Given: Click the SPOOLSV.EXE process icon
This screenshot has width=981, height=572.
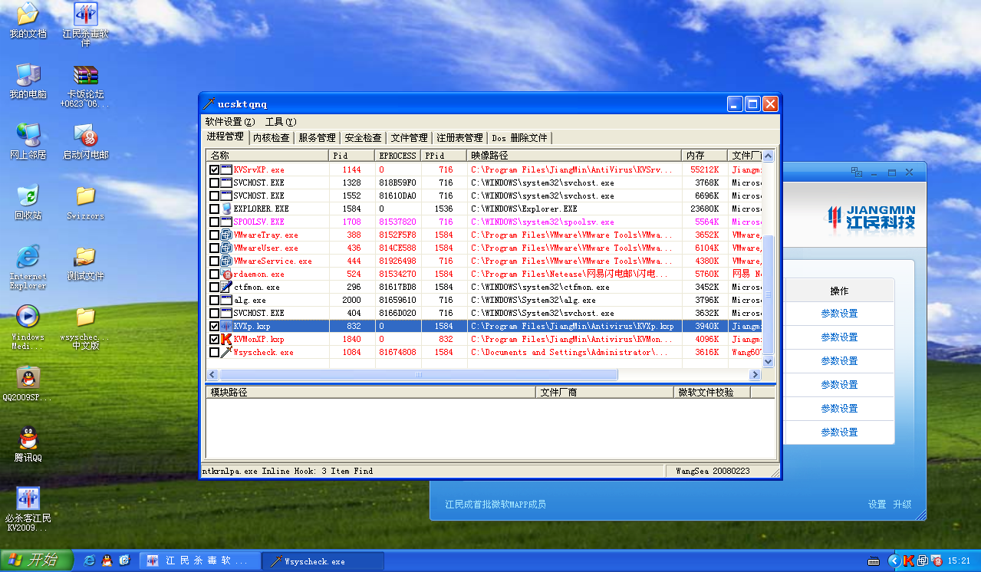Looking at the screenshot, I should click(x=226, y=222).
